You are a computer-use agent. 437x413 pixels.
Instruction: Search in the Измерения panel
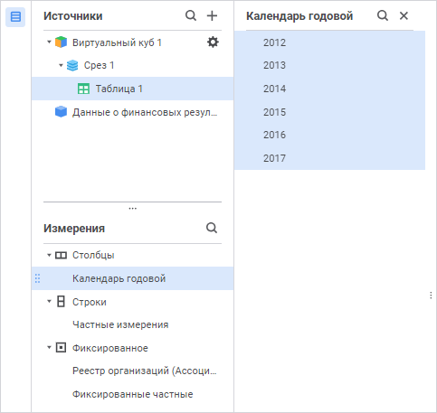pyautogui.click(x=212, y=228)
